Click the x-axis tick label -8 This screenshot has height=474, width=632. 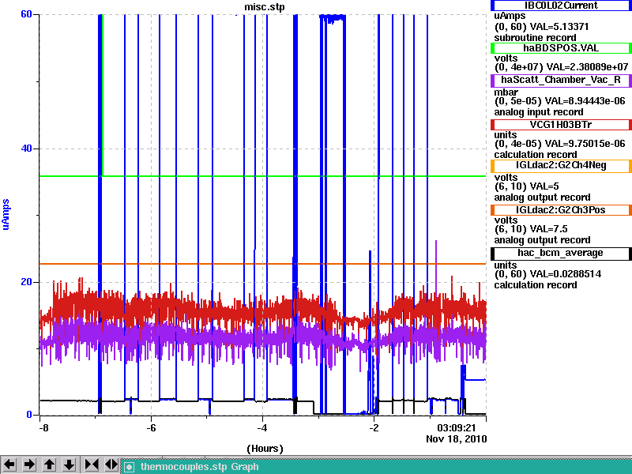(43, 427)
